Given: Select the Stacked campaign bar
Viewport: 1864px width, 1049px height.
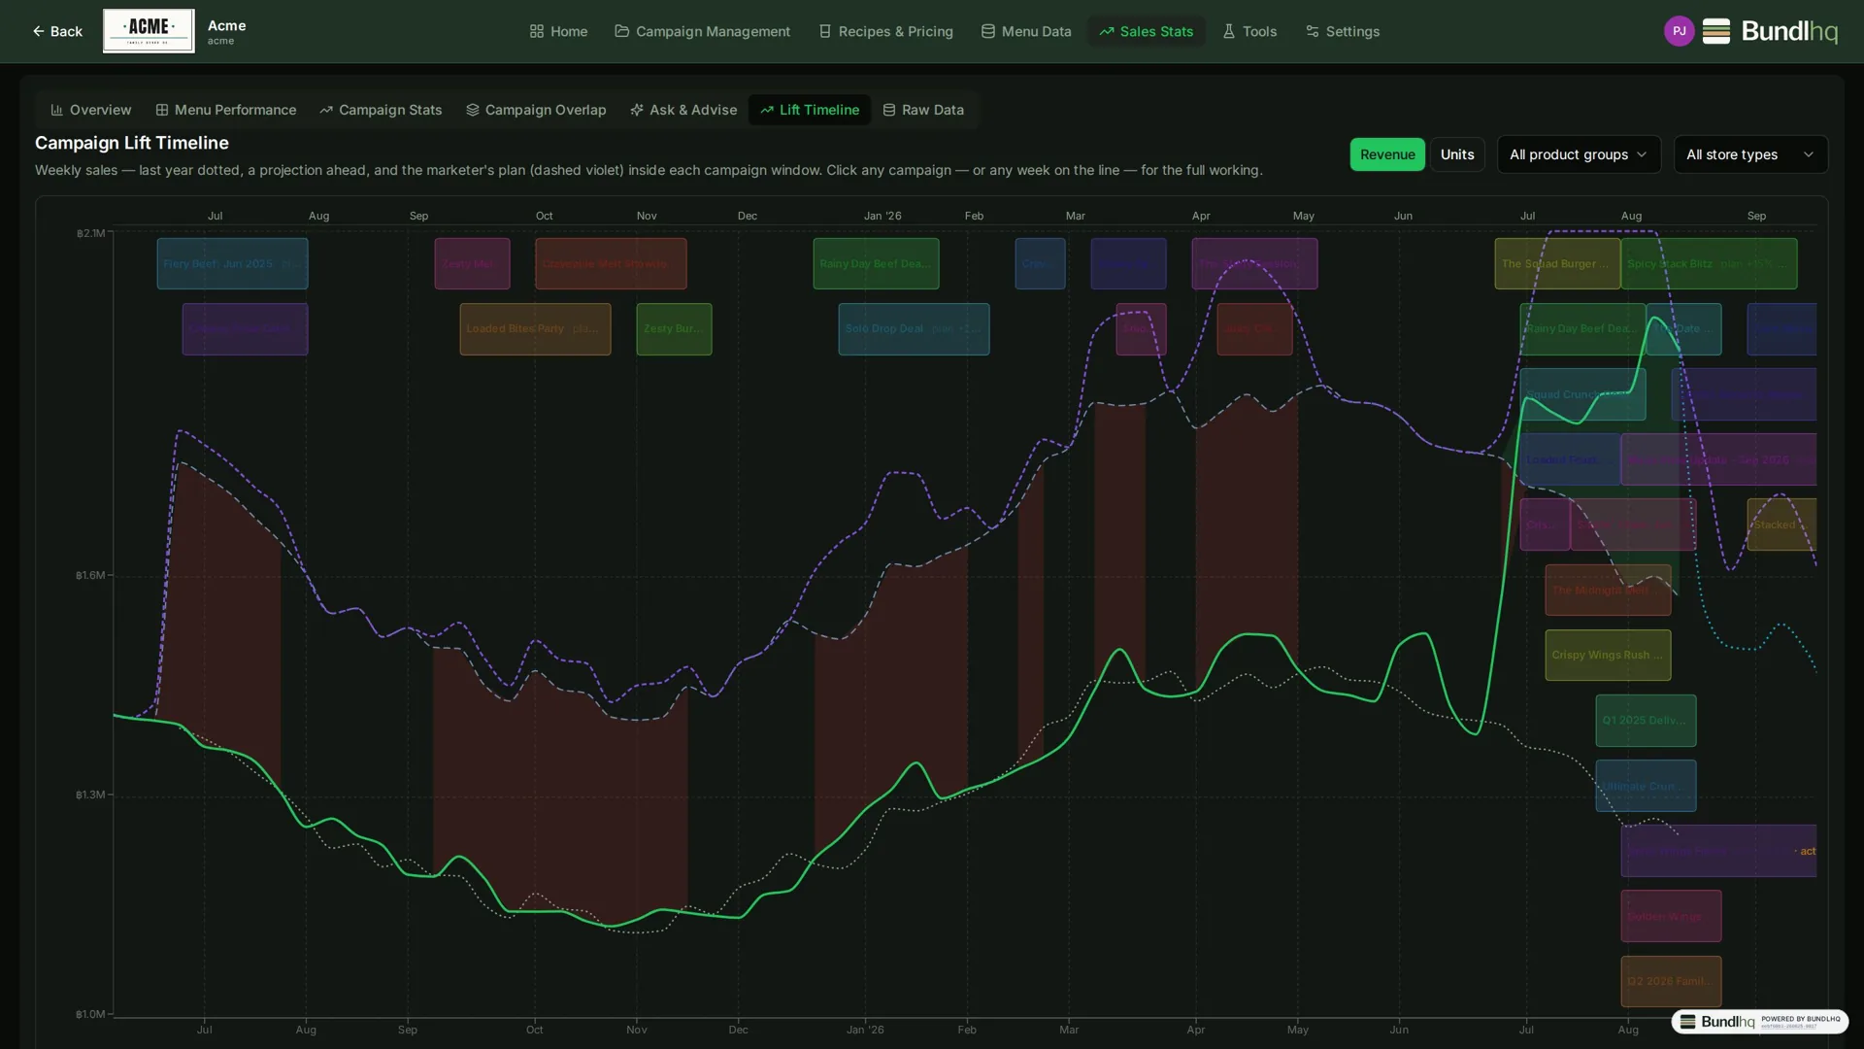Looking at the screenshot, I should point(1781,524).
